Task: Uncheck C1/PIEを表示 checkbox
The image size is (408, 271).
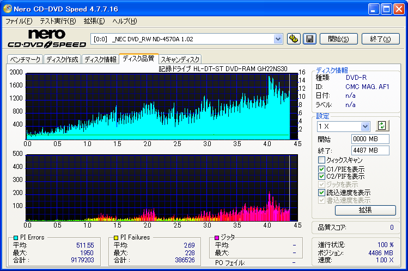Action: tap(321, 169)
